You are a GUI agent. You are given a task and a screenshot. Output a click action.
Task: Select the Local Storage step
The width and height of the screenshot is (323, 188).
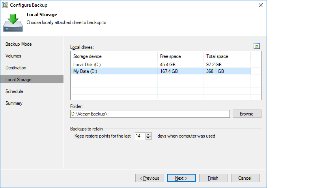pos(19,80)
